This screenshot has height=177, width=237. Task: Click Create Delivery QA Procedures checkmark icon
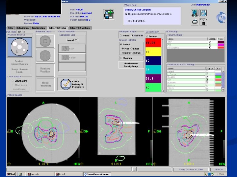pos(66,84)
